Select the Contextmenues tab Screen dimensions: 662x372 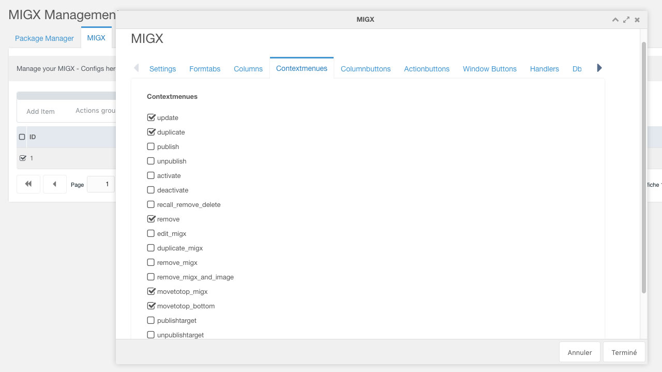pyautogui.click(x=302, y=68)
